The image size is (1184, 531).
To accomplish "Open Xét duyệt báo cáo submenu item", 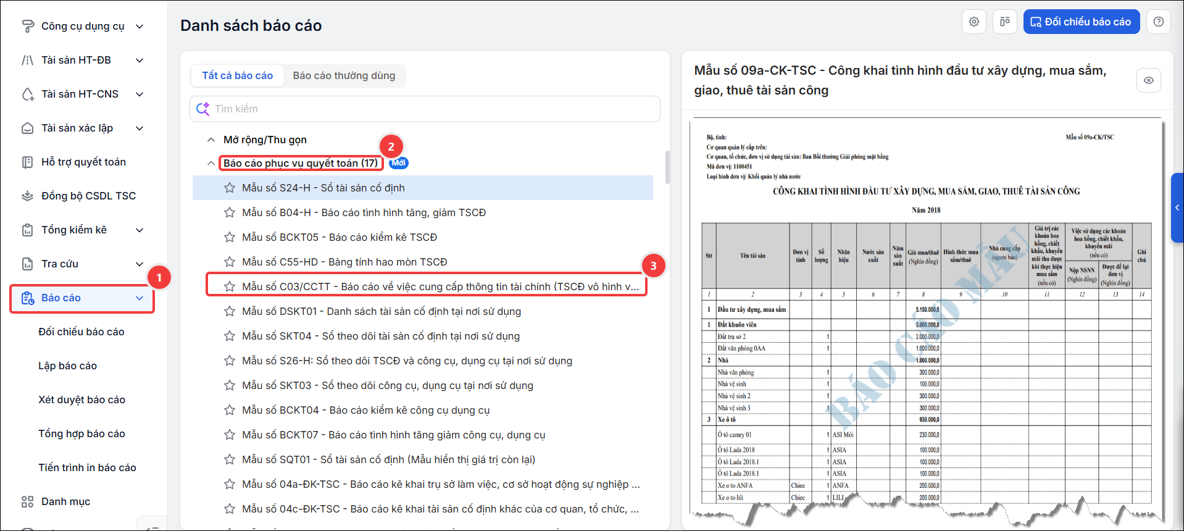I will coord(82,399).
